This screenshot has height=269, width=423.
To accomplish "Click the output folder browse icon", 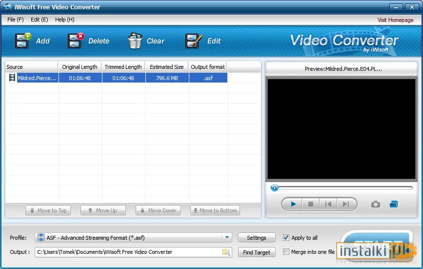I will (226, 252).
